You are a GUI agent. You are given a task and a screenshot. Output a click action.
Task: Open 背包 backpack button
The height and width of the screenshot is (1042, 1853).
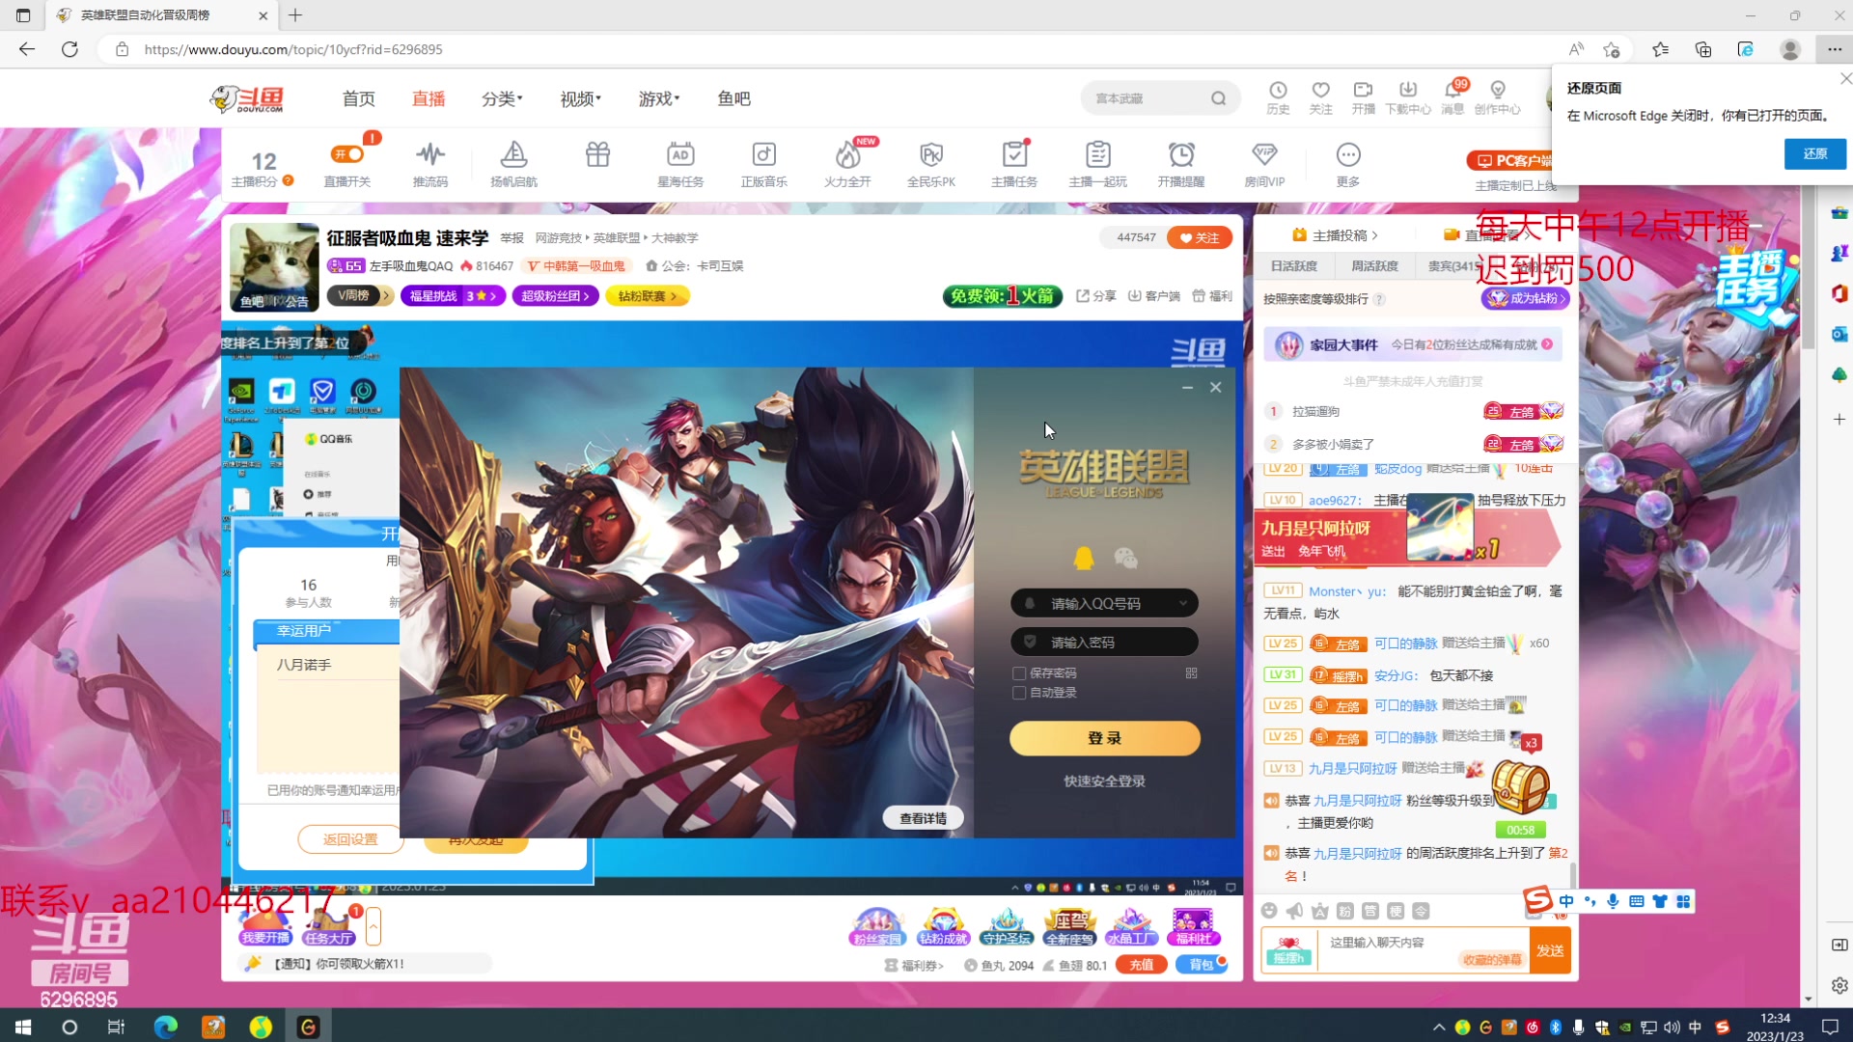tap(1201, 965)
